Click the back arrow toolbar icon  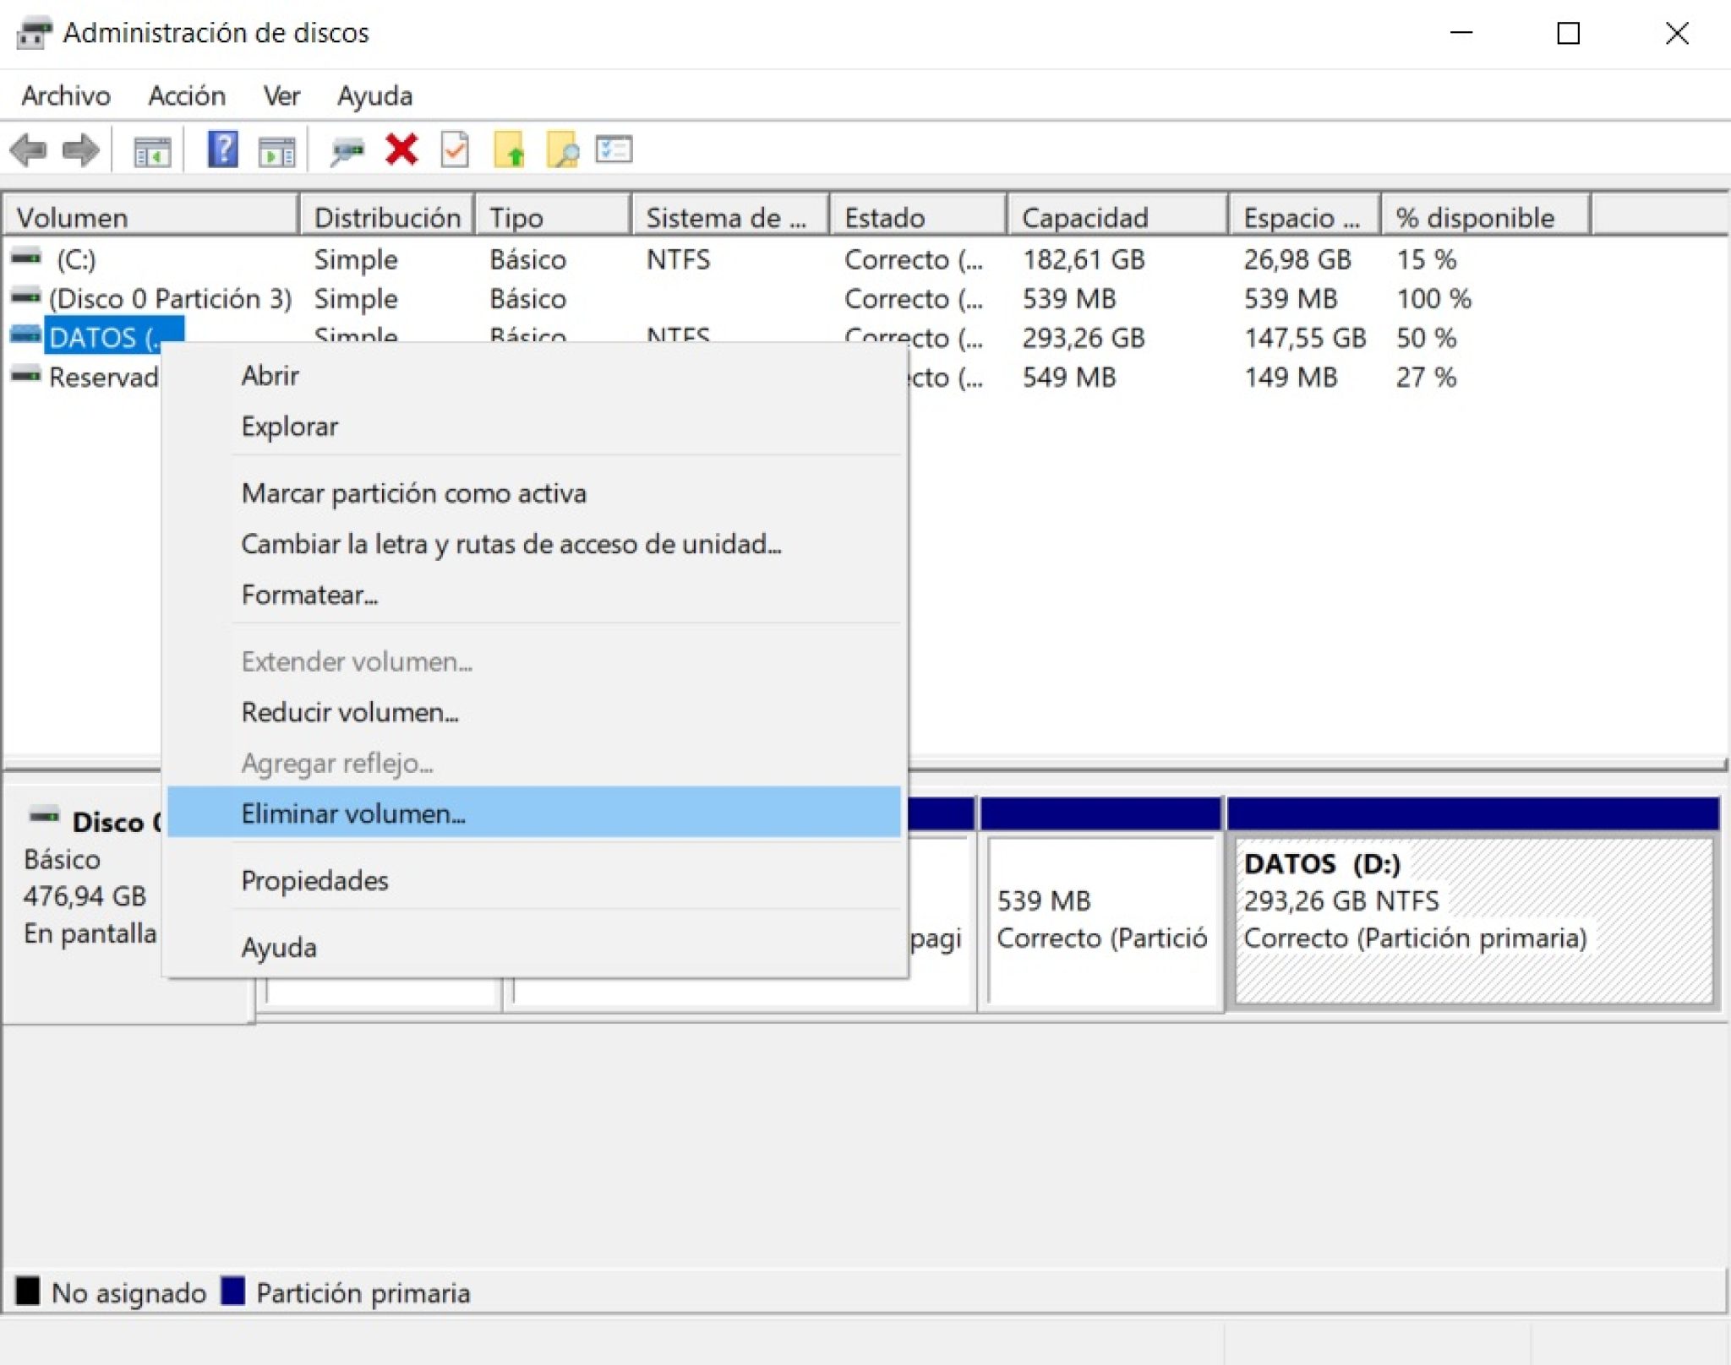click(x=29, y=151)
